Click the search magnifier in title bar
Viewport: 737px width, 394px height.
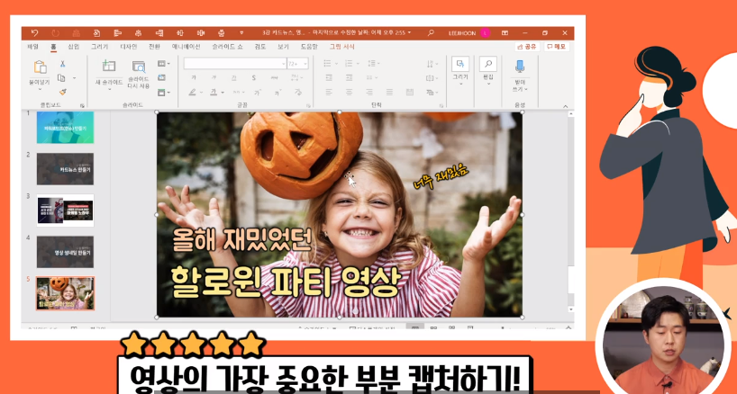tap(431, 32)
